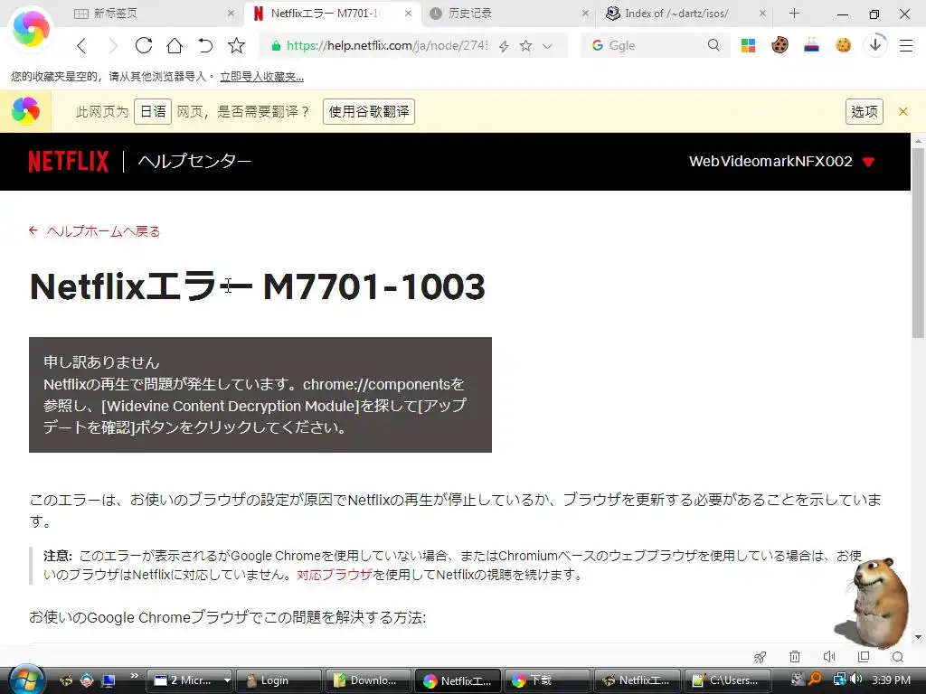Click the zoom magnifier in status bar
Viewport: 926px width, 694px height.
tap(898, 657)
